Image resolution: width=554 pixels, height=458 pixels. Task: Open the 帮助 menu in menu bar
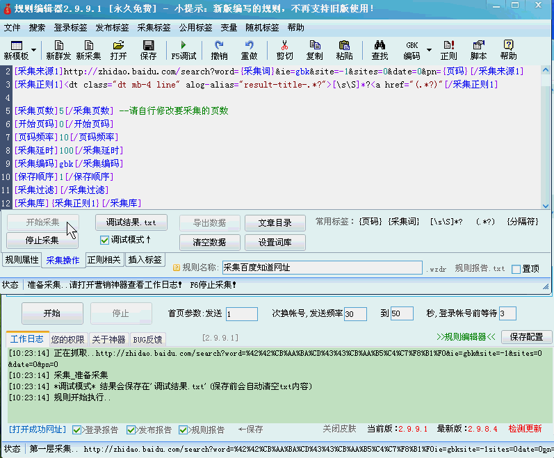tap(295, 28)
